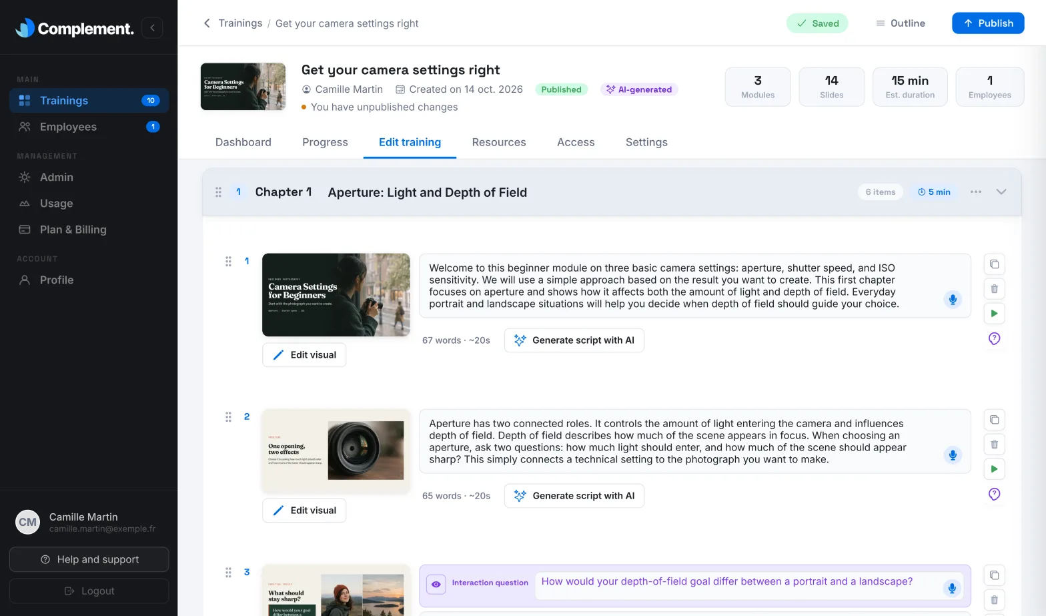This screenshot has width=1046, height=616.
Task: Click the drag handle for slide 2
Action: (228, 417)
